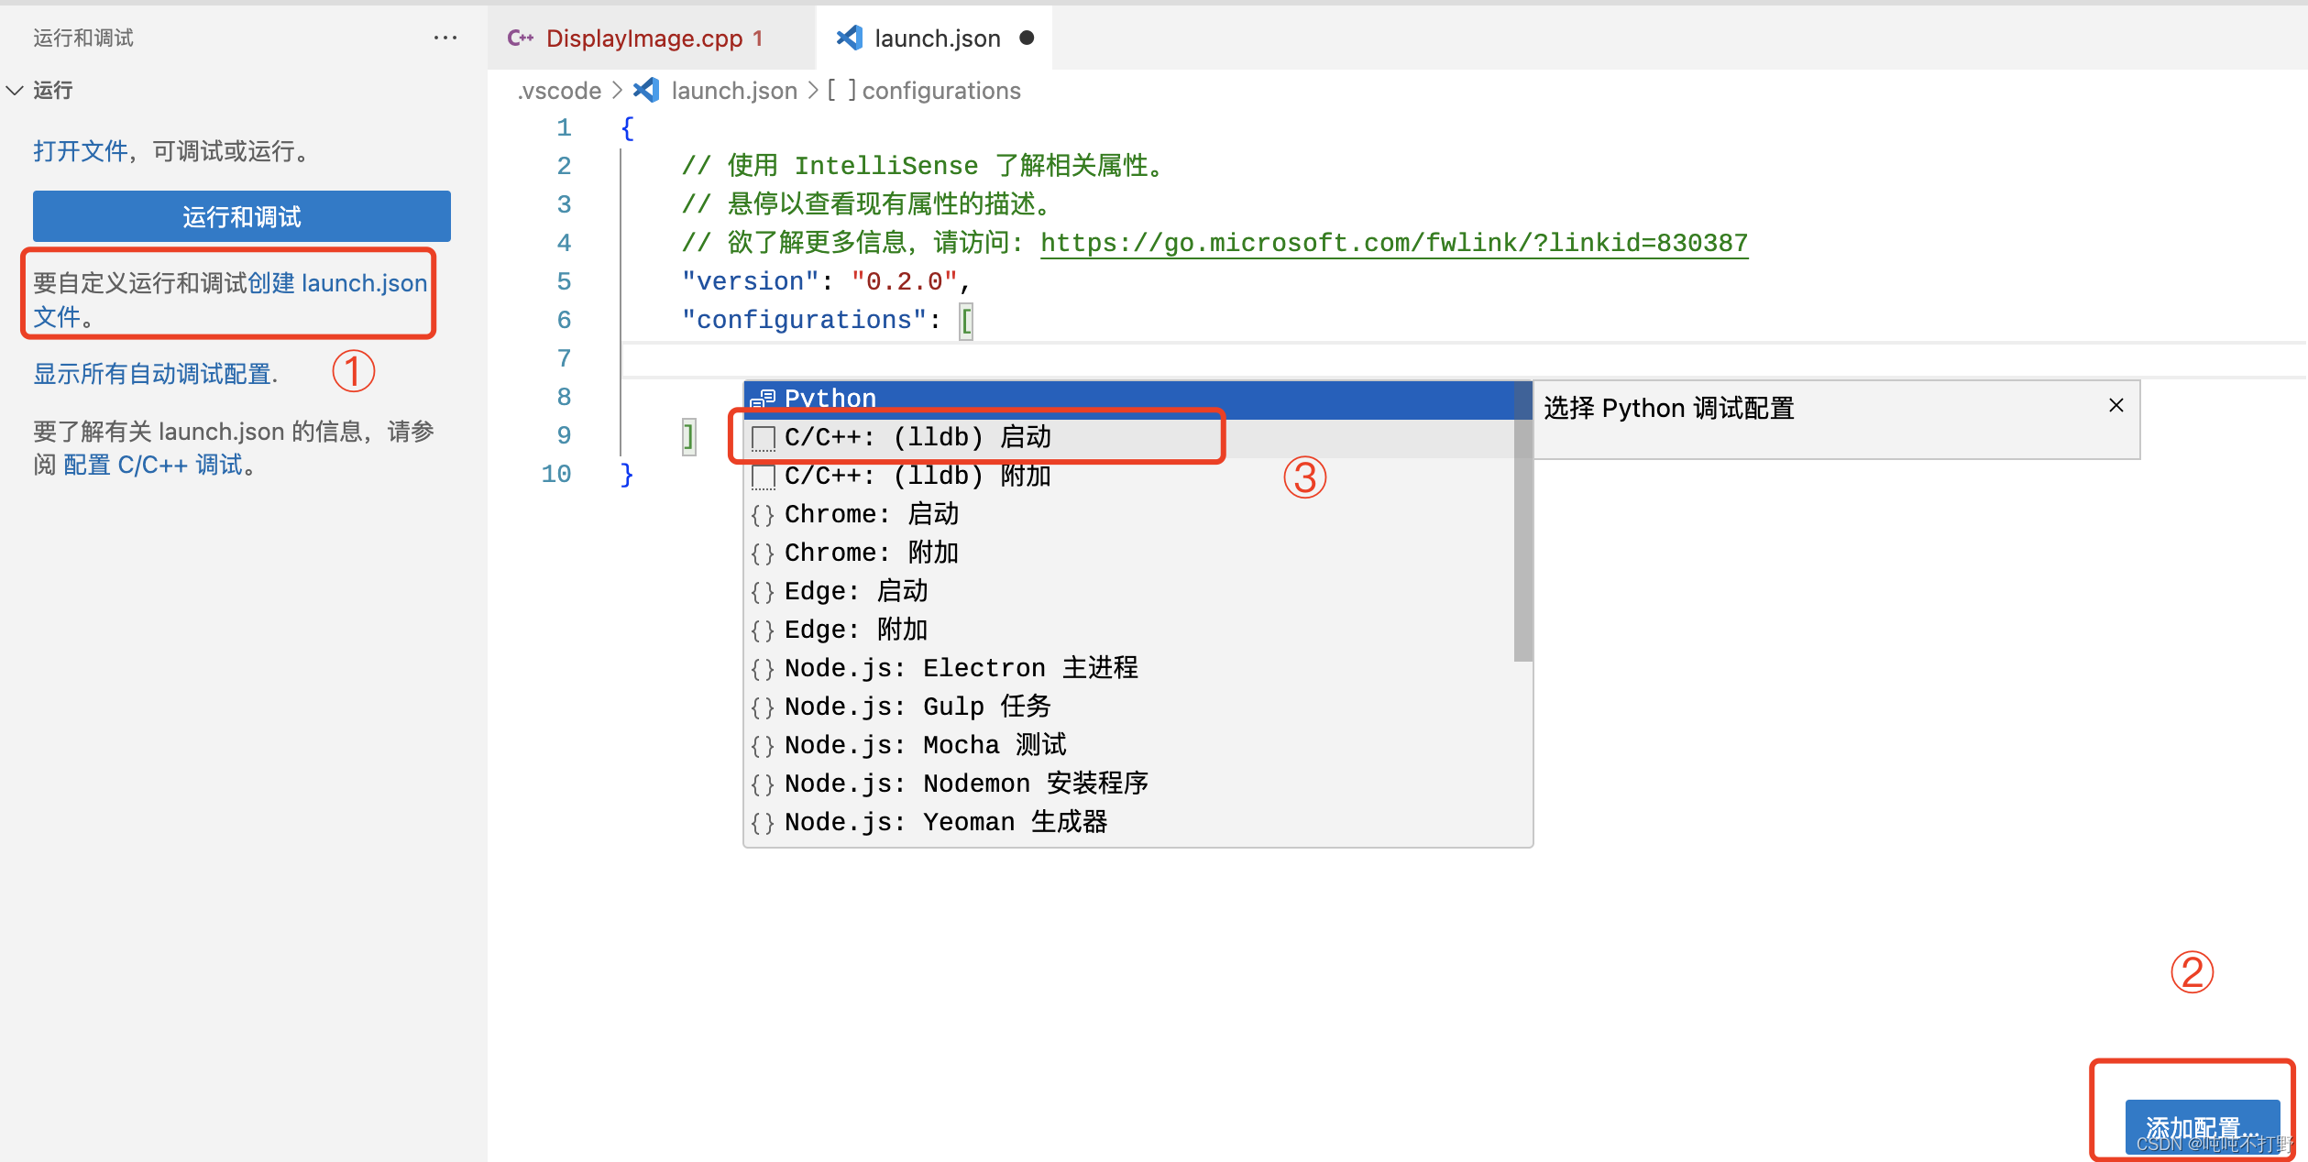Select Chrome: 启动 suggestion
Viewport: 2308px width, 1162px height.
(x=1129, y=514)
